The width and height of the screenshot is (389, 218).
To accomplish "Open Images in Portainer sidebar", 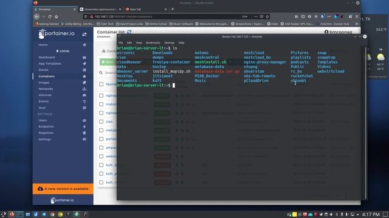I will point(44,82).
